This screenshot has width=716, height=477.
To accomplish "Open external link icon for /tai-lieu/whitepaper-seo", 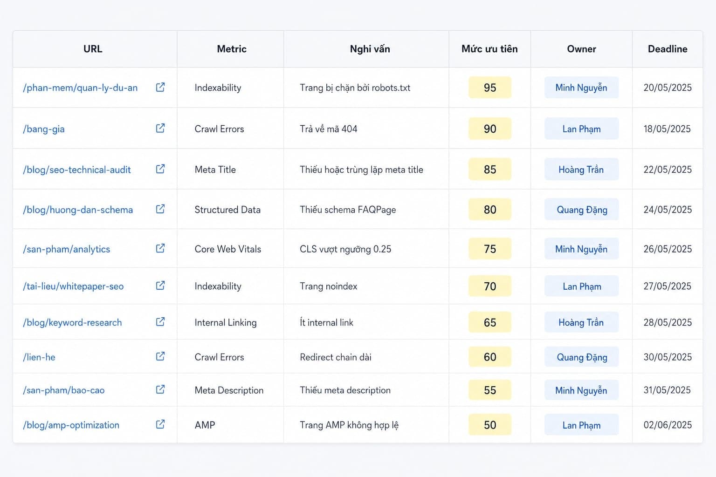I will tap(160, 286).
